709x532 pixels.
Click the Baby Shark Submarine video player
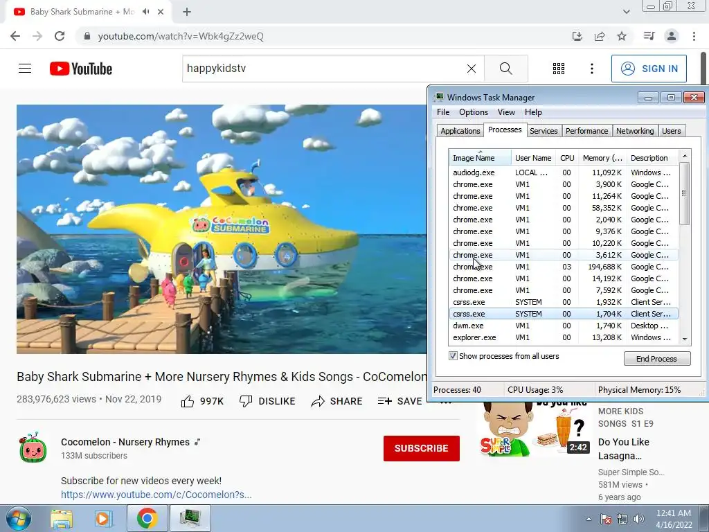(x=222, y=229)
